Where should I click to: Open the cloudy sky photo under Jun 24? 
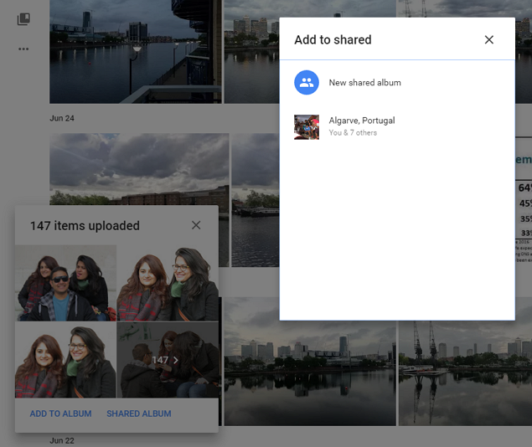click(x=139, y=169)
